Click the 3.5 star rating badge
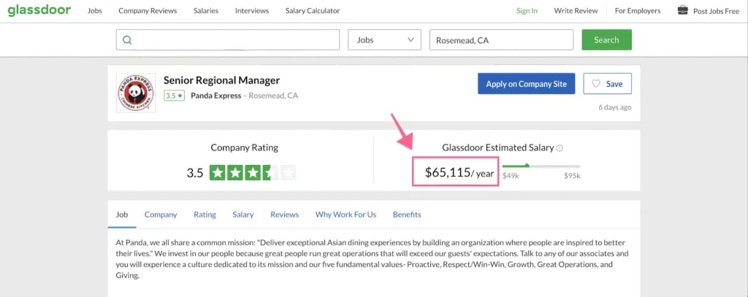The image size is (748, 297). click(174, 96)
